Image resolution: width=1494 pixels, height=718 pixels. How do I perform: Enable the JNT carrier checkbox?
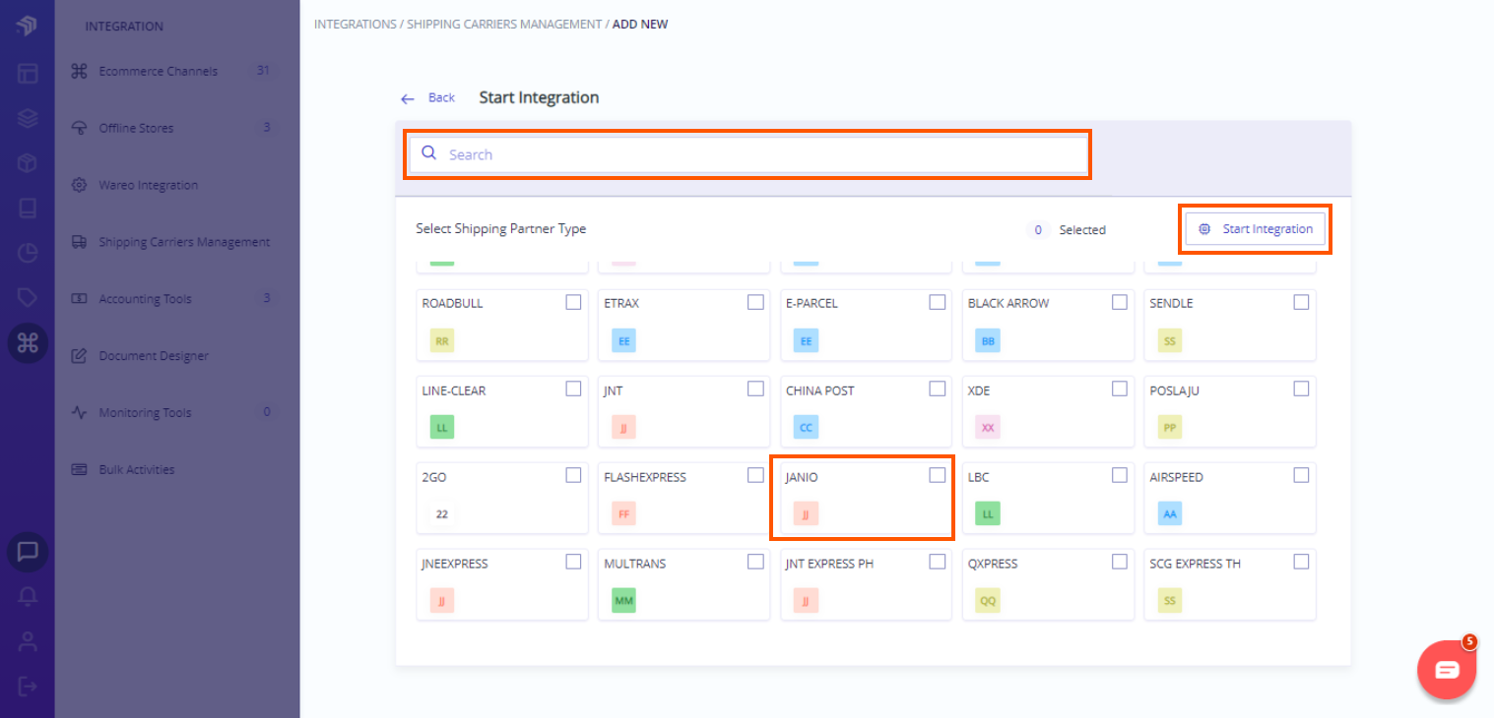pos(755,389)
